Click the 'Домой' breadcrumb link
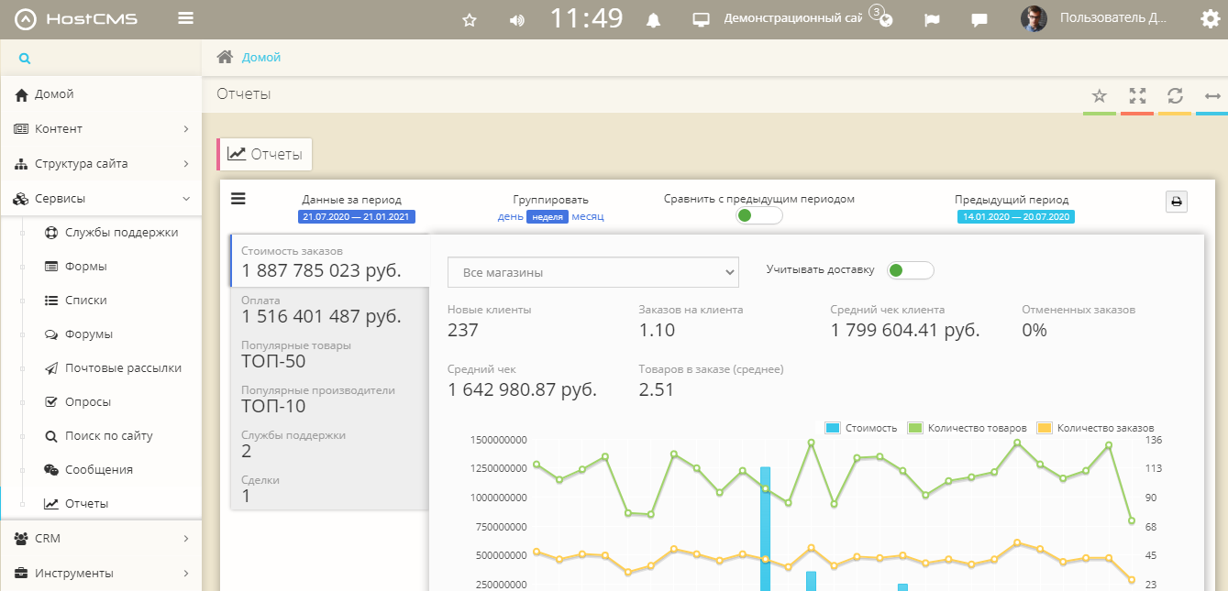The image size is (1228, 591). click(261, 57)
